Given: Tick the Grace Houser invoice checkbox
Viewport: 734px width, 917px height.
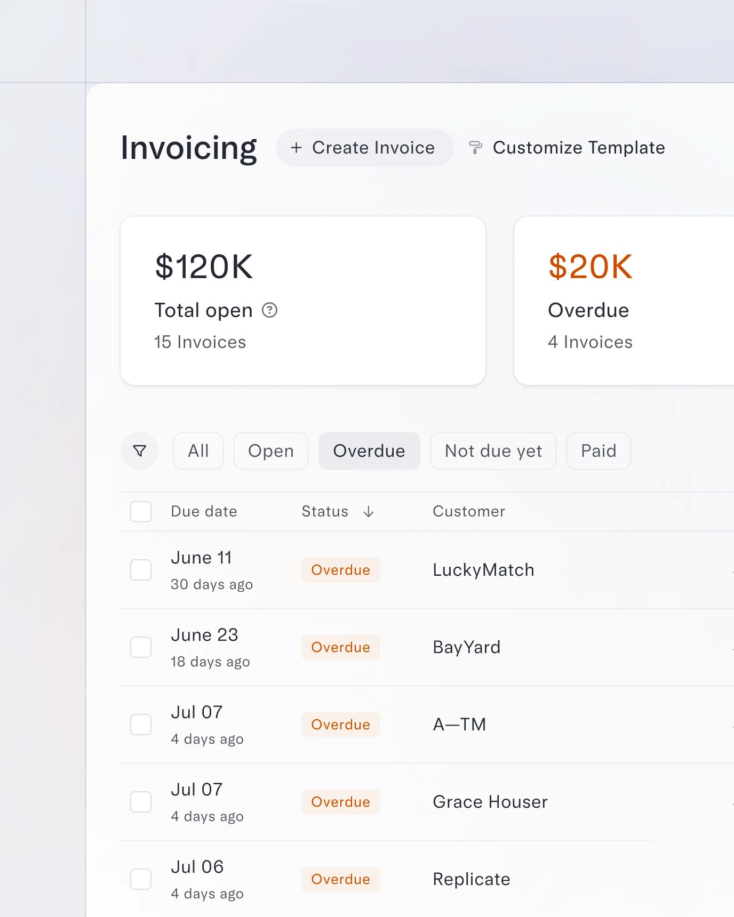Looking at the screenshot, I should 141,802.
